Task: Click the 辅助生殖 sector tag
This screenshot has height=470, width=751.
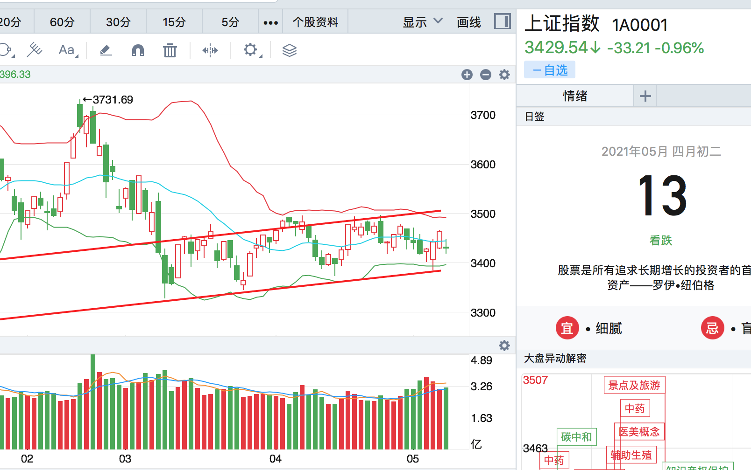Action: [631, 455]
